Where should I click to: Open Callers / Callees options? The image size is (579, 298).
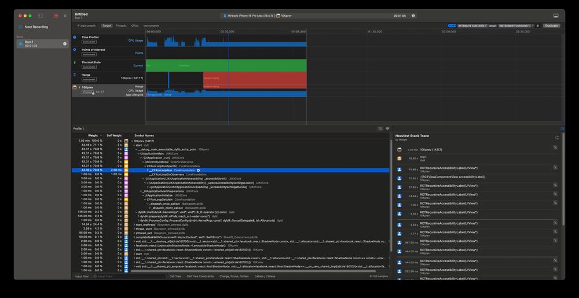pyautogui.click(x=265, y=276)
